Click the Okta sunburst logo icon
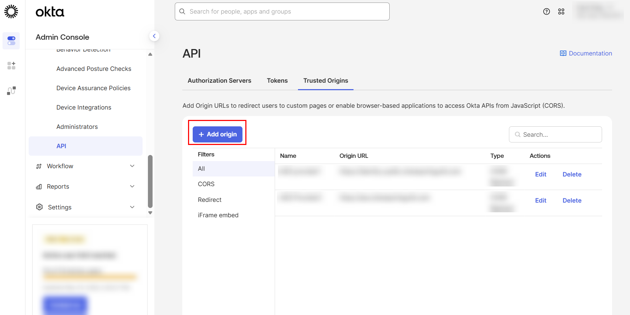Viewport: 630px width, 315px height. point(11,11)
